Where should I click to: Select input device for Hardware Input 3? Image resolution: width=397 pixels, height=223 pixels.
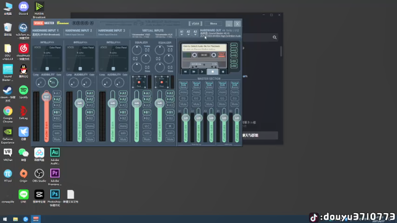pos(108,35)
